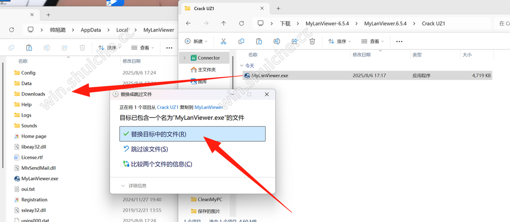This screenshot has width=510, height=222.
Task: Close the Crack UZ1 tab
Action: point(262,8)
